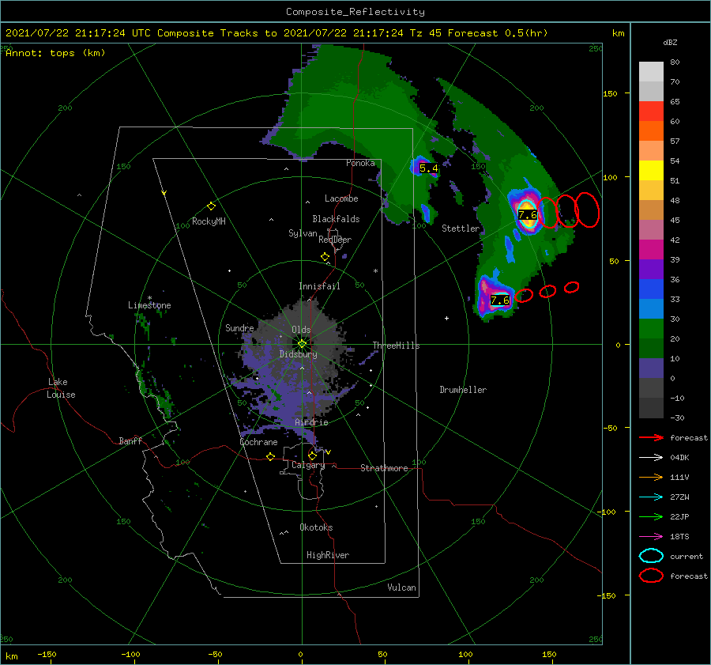Click the cyan 27ZW arrow in legend
Viewport: 711px width, 665px height.
tap(651, 497)
